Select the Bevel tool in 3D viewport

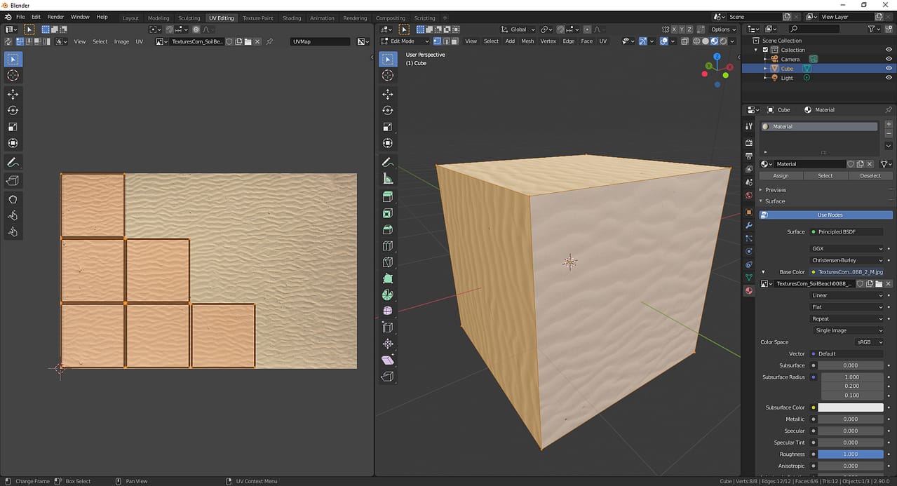click(388, 229)
